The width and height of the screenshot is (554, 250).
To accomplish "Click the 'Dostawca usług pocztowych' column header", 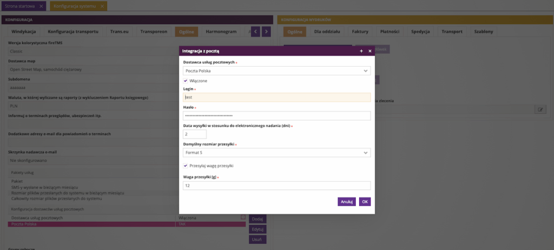I will point(91,218).
